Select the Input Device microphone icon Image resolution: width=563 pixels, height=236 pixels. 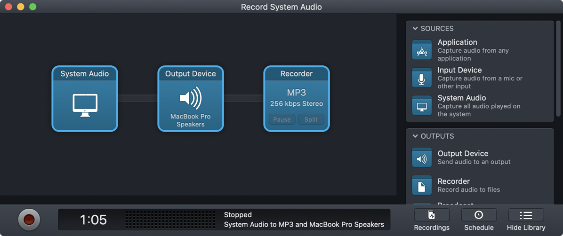(422, 78)
